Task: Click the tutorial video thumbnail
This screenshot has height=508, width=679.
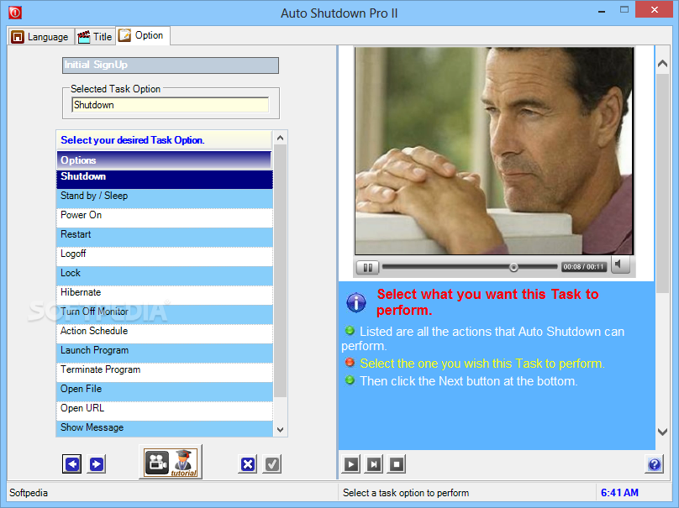Action: [x=494, y=151]
